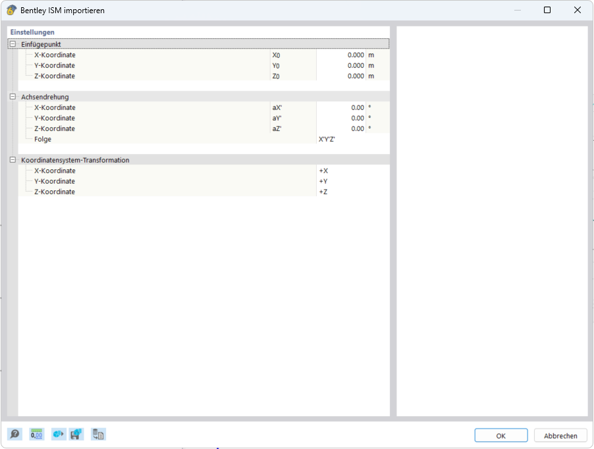Click the Y0 symbol cell
The width and height of the screenshot is (594, 449).
tap(293, 65)
